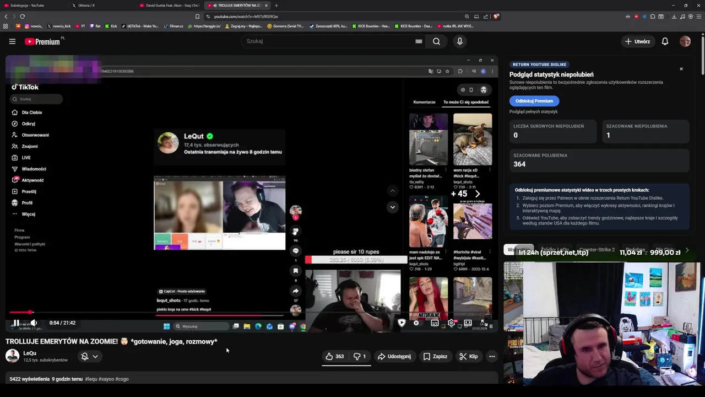Open the nutka IRL bookmark
This screenshot has height=397, width=705.
455,26
